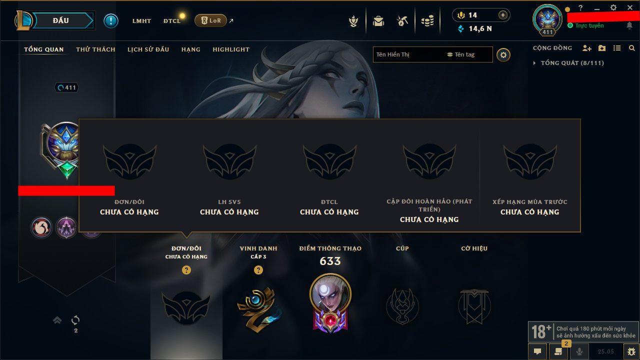Search the friends list with magnifier icon
The width and height of the screenshot is (640, 360).
click(x=632, y=48)
